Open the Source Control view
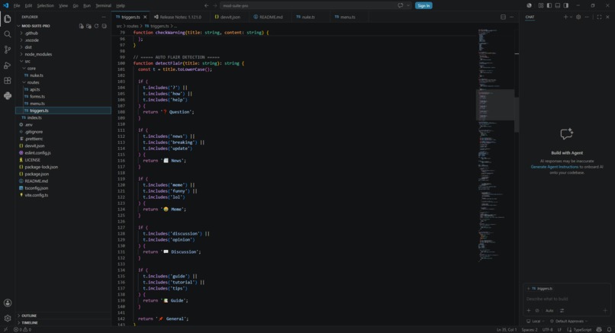 tap(8, 50)
